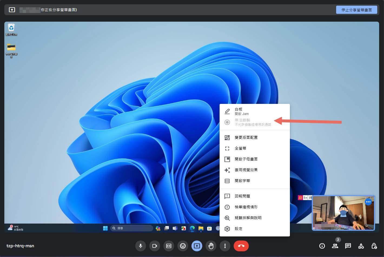Open picture-in-picture from the menu
This screenshot has height=257, width=384.
[255, 159]
